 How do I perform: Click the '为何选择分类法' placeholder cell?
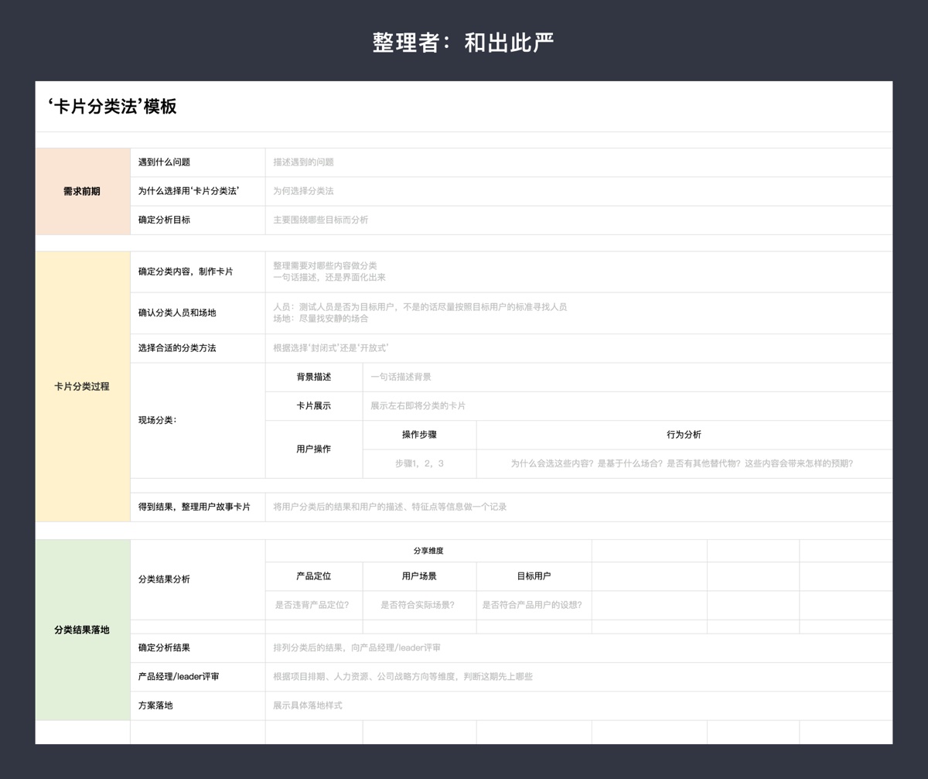pos(302,191)
